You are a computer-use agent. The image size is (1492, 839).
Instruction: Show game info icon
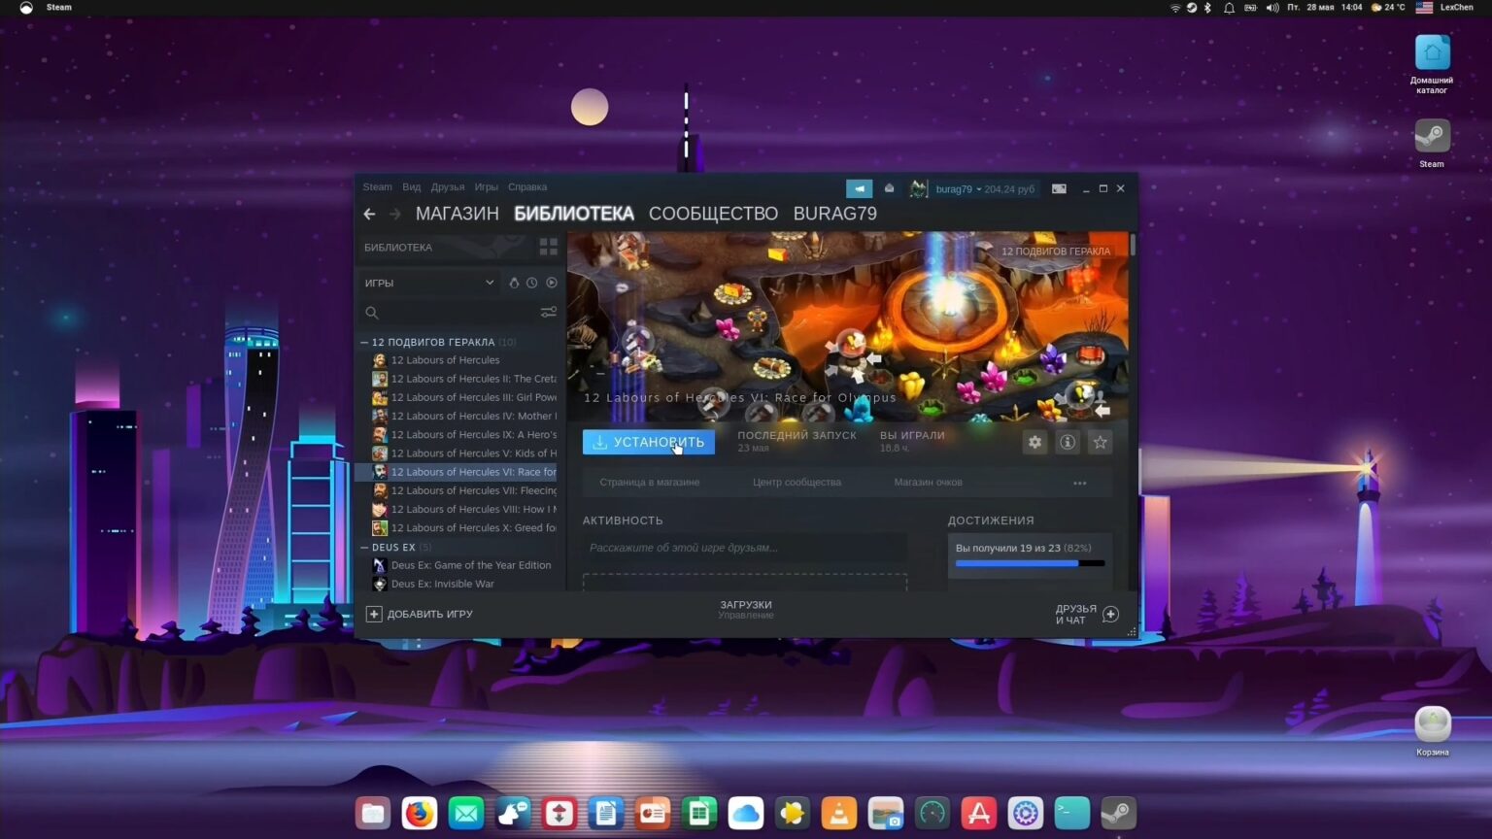click(x=1068, y=442)
